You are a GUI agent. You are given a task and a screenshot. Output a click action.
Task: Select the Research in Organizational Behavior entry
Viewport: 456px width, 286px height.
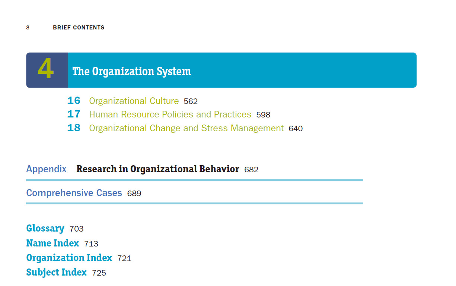[x=157, y=169]
